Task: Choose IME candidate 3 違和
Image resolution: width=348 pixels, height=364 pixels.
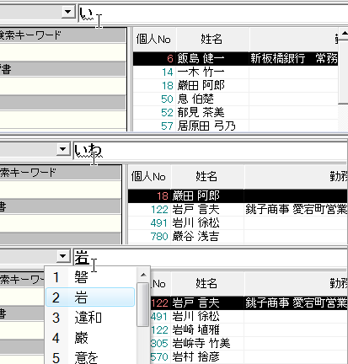Action: [90, 318]
